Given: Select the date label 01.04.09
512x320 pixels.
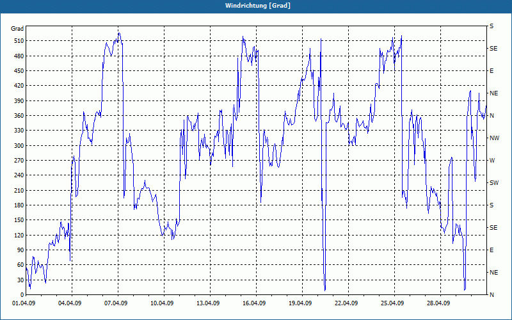Looking at the screenshot, I should [x=24, y=303].
